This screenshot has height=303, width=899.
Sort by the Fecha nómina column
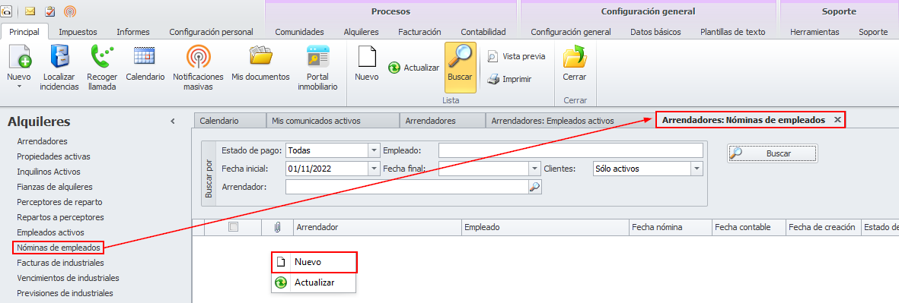click(x=670, y=227)
